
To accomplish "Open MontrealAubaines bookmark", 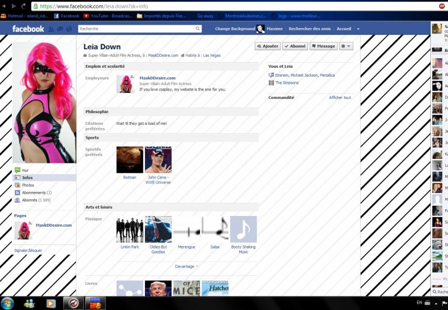I will click(x=242, y=16).
